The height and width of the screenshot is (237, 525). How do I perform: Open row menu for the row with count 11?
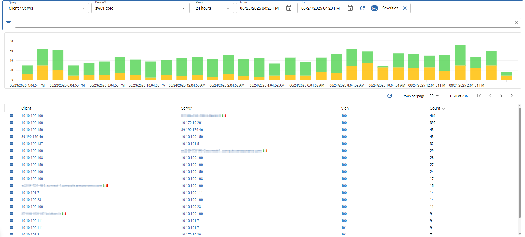(x=11, y=206)
